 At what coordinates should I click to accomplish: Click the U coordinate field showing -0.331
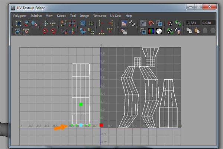point(193,23)
